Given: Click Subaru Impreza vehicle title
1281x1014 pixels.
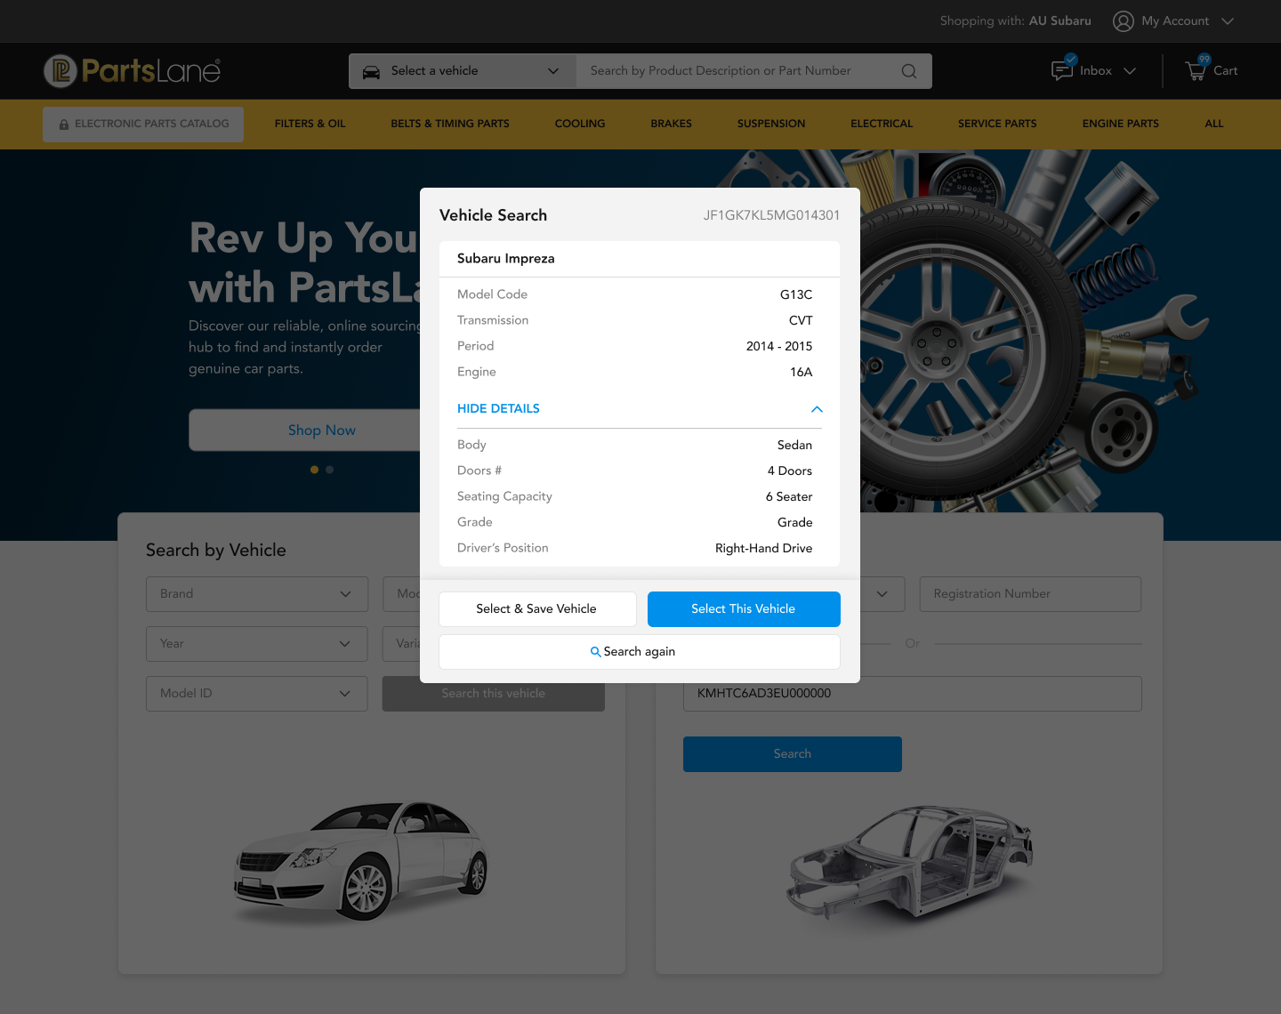Looking at the screenshot, I should pyautogui.click(x=506, y=259).
